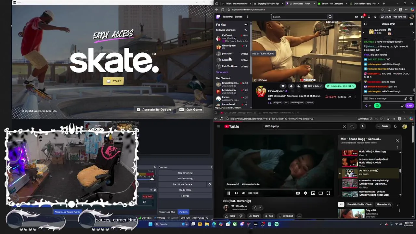Image resolution: width=416 pixels, height=234 pixels.
Task: Open Mix playlist three-dot menu
Action: (397, 147)
